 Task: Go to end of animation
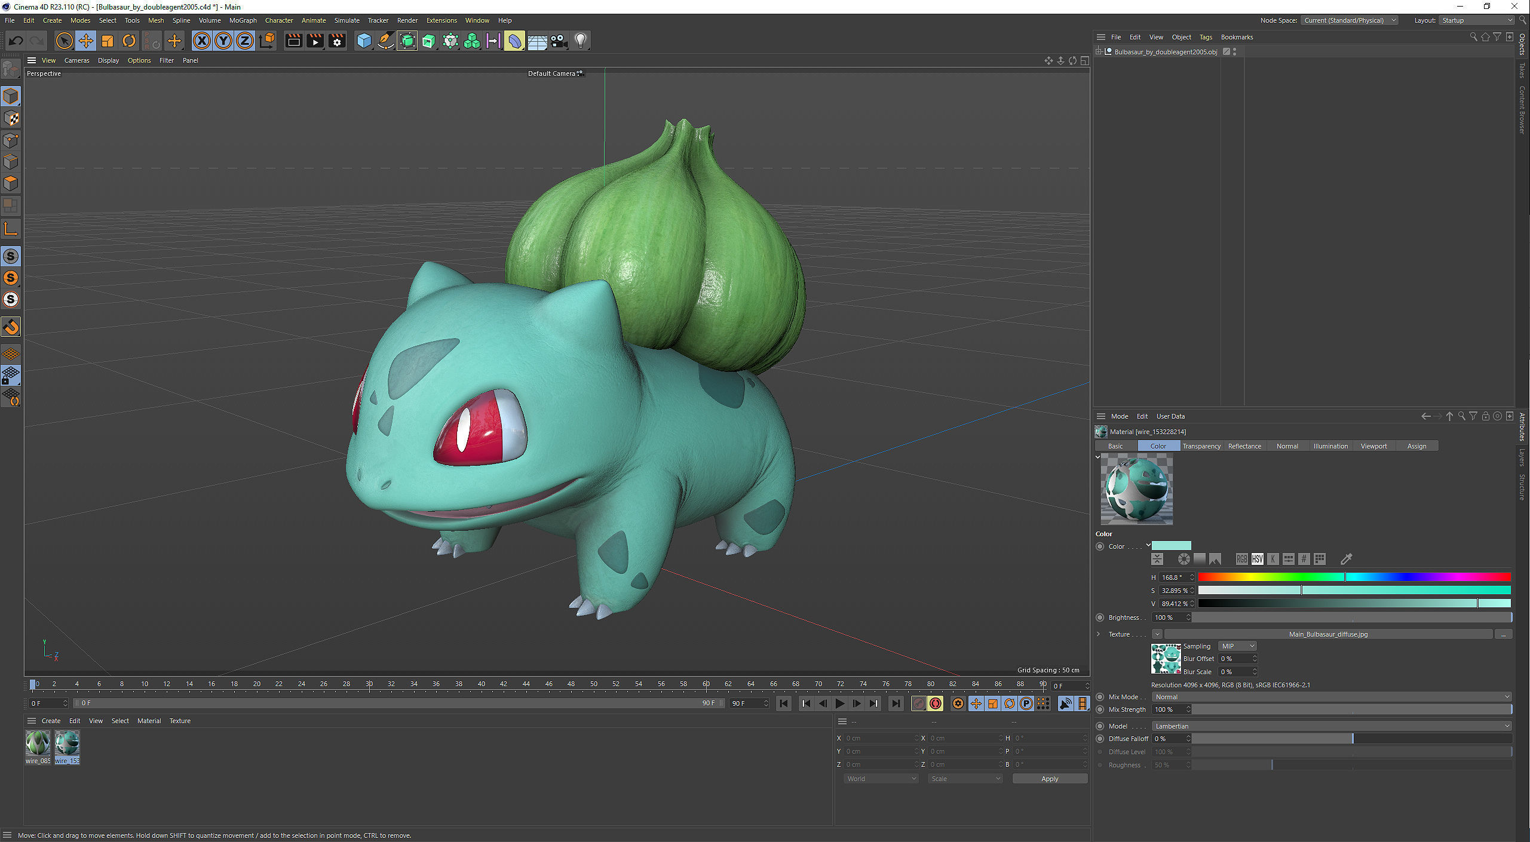tap(895, 703)
